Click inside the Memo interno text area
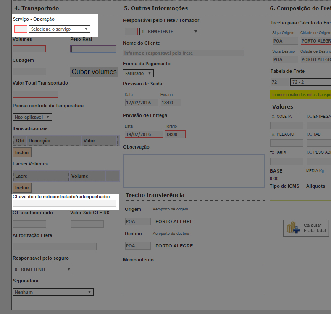The width and height of the screenshot is (331, 314). click(193, 279)
